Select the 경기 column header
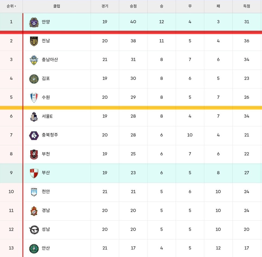 pos(105,6)
